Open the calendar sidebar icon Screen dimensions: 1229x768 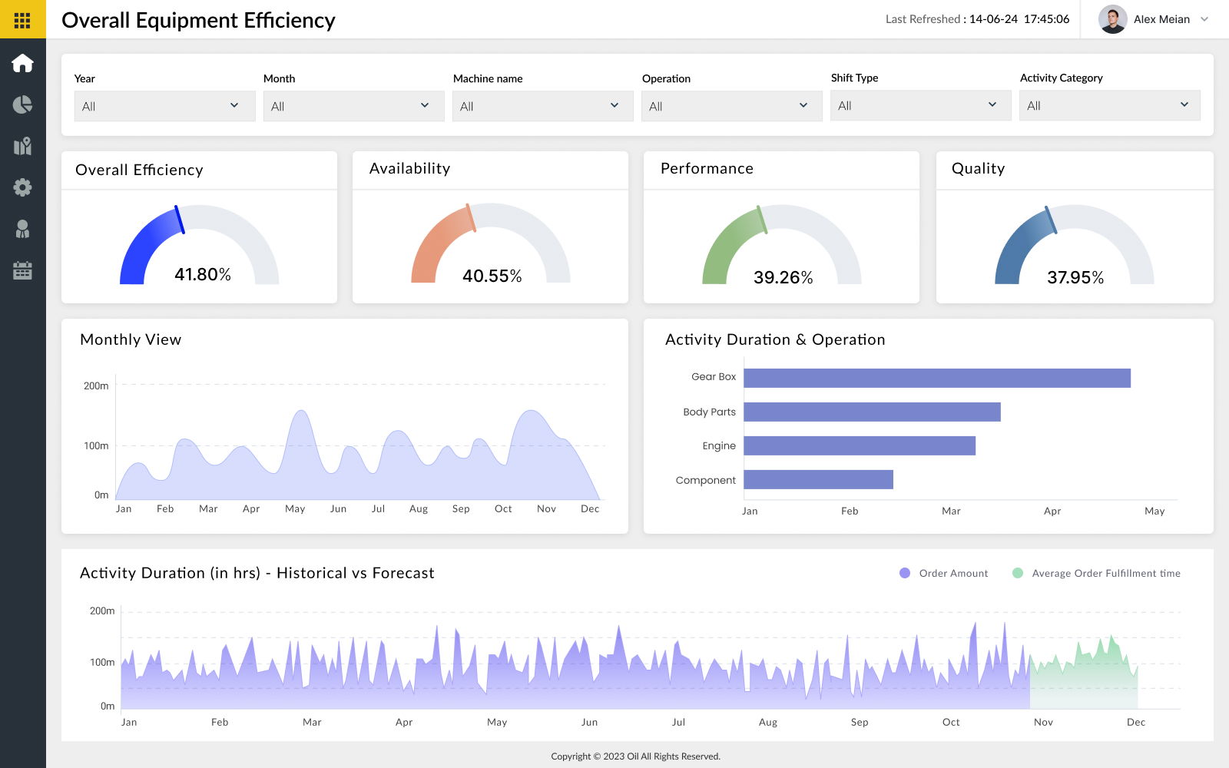[x=22, y=270]
